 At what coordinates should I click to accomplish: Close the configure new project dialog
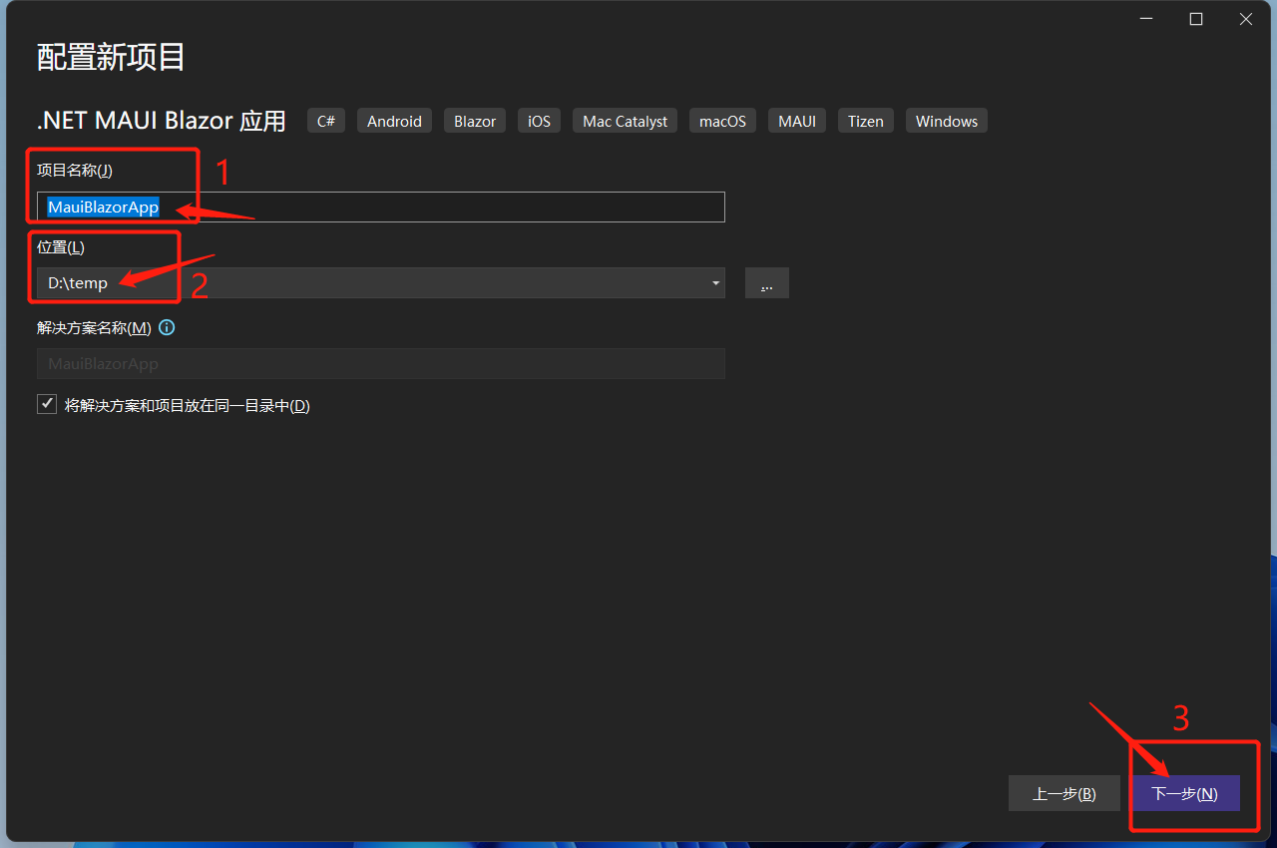[1246, 19]
